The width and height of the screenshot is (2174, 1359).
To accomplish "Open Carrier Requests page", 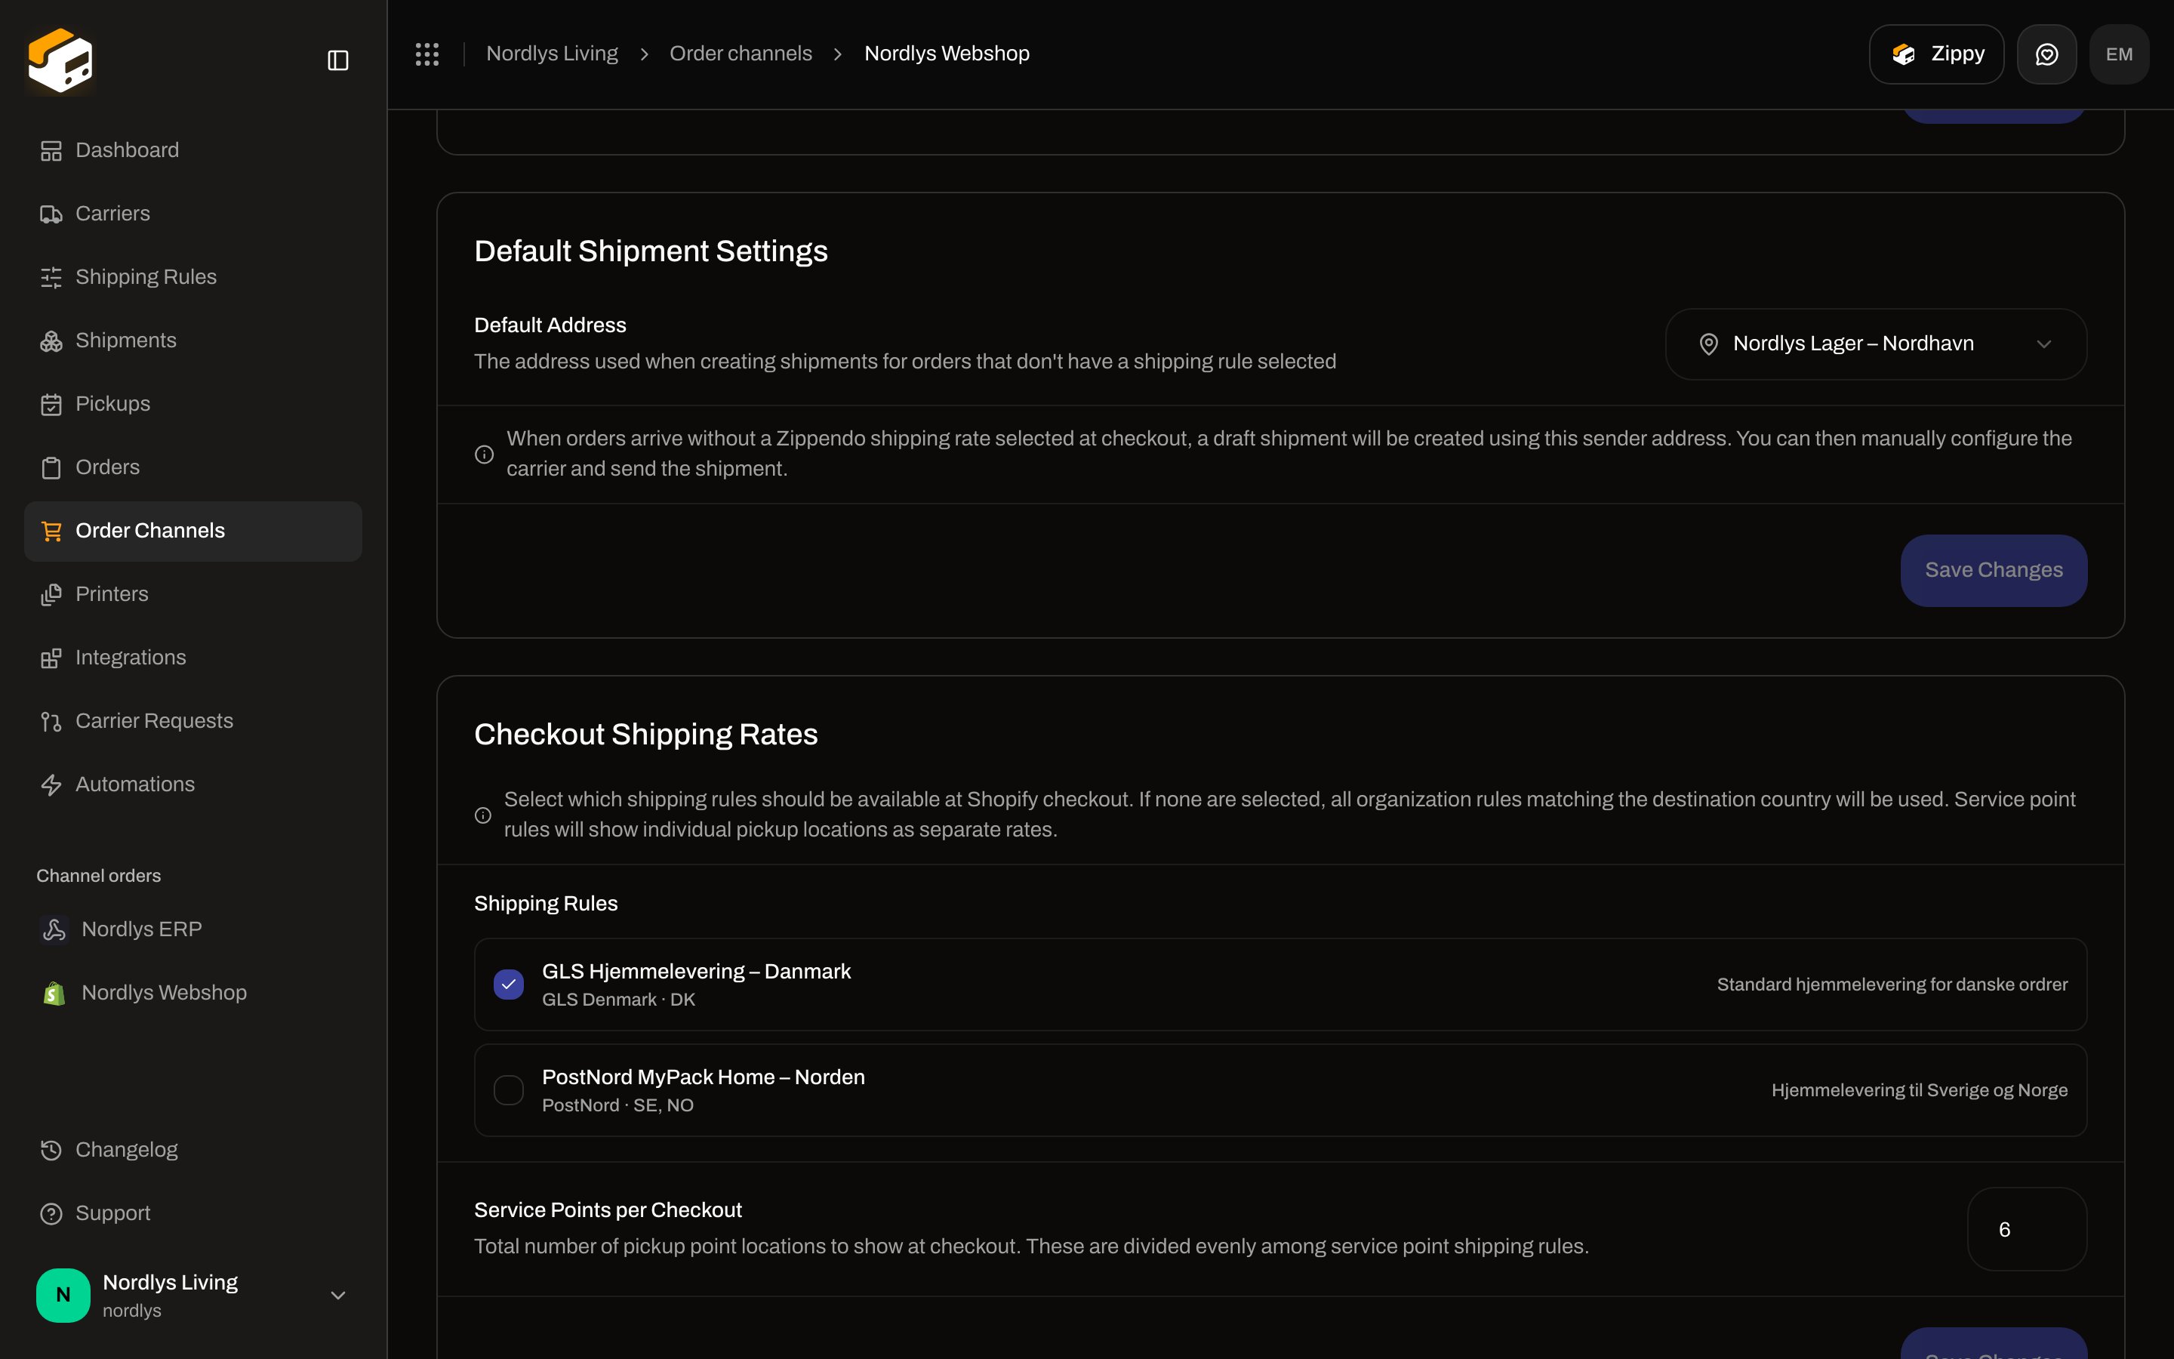I will click(x=193, y=722).
